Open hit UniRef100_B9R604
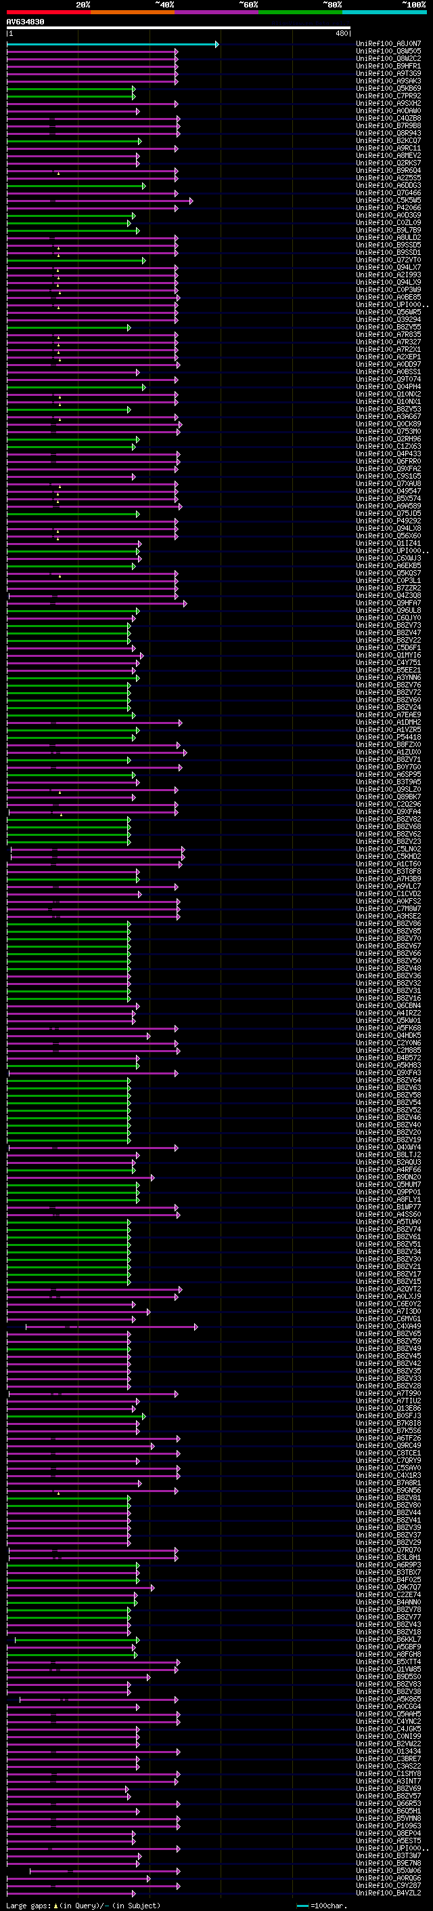 pos(388,170)
